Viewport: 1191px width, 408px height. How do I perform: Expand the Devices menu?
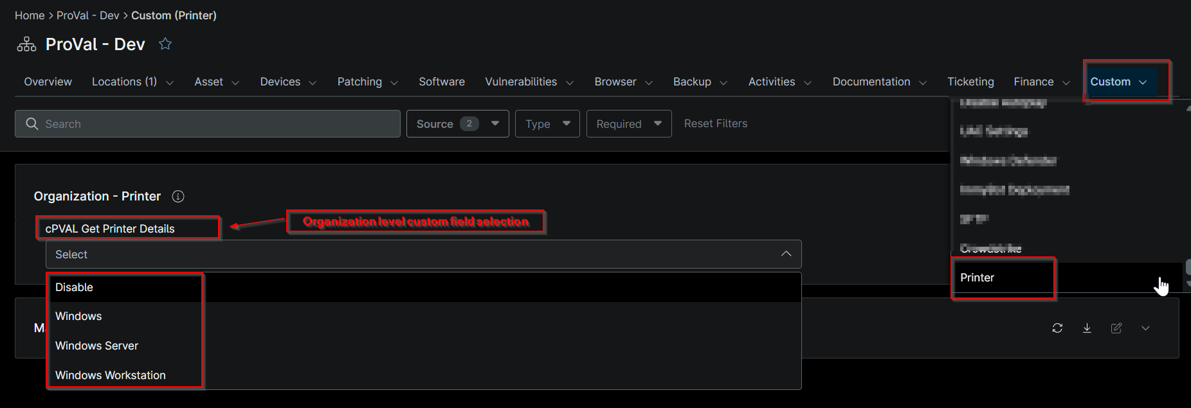tap(288, 82)
